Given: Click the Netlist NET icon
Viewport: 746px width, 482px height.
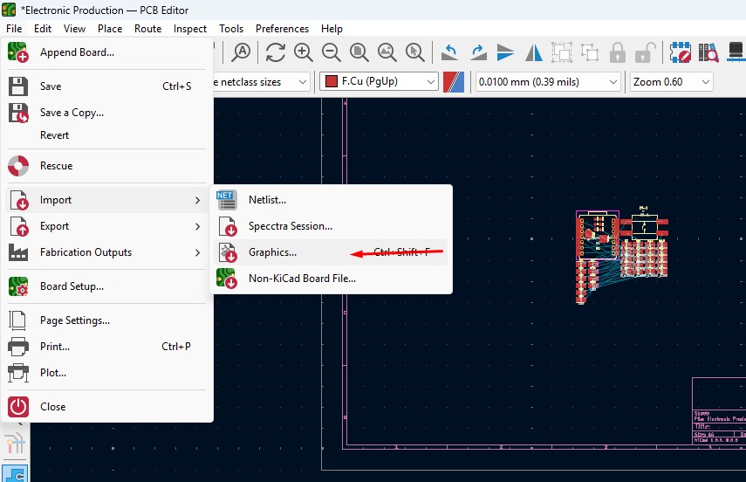Looking at the screenshot, I should (x=227, y=200).
